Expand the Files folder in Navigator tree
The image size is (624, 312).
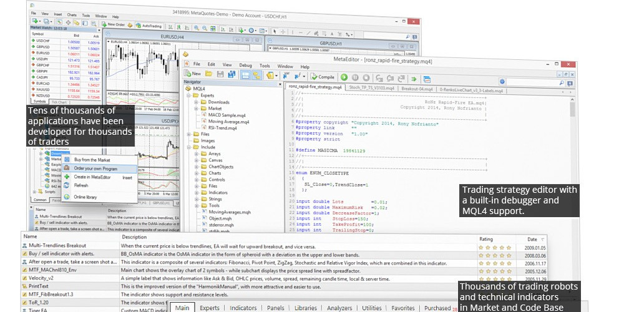188,134
